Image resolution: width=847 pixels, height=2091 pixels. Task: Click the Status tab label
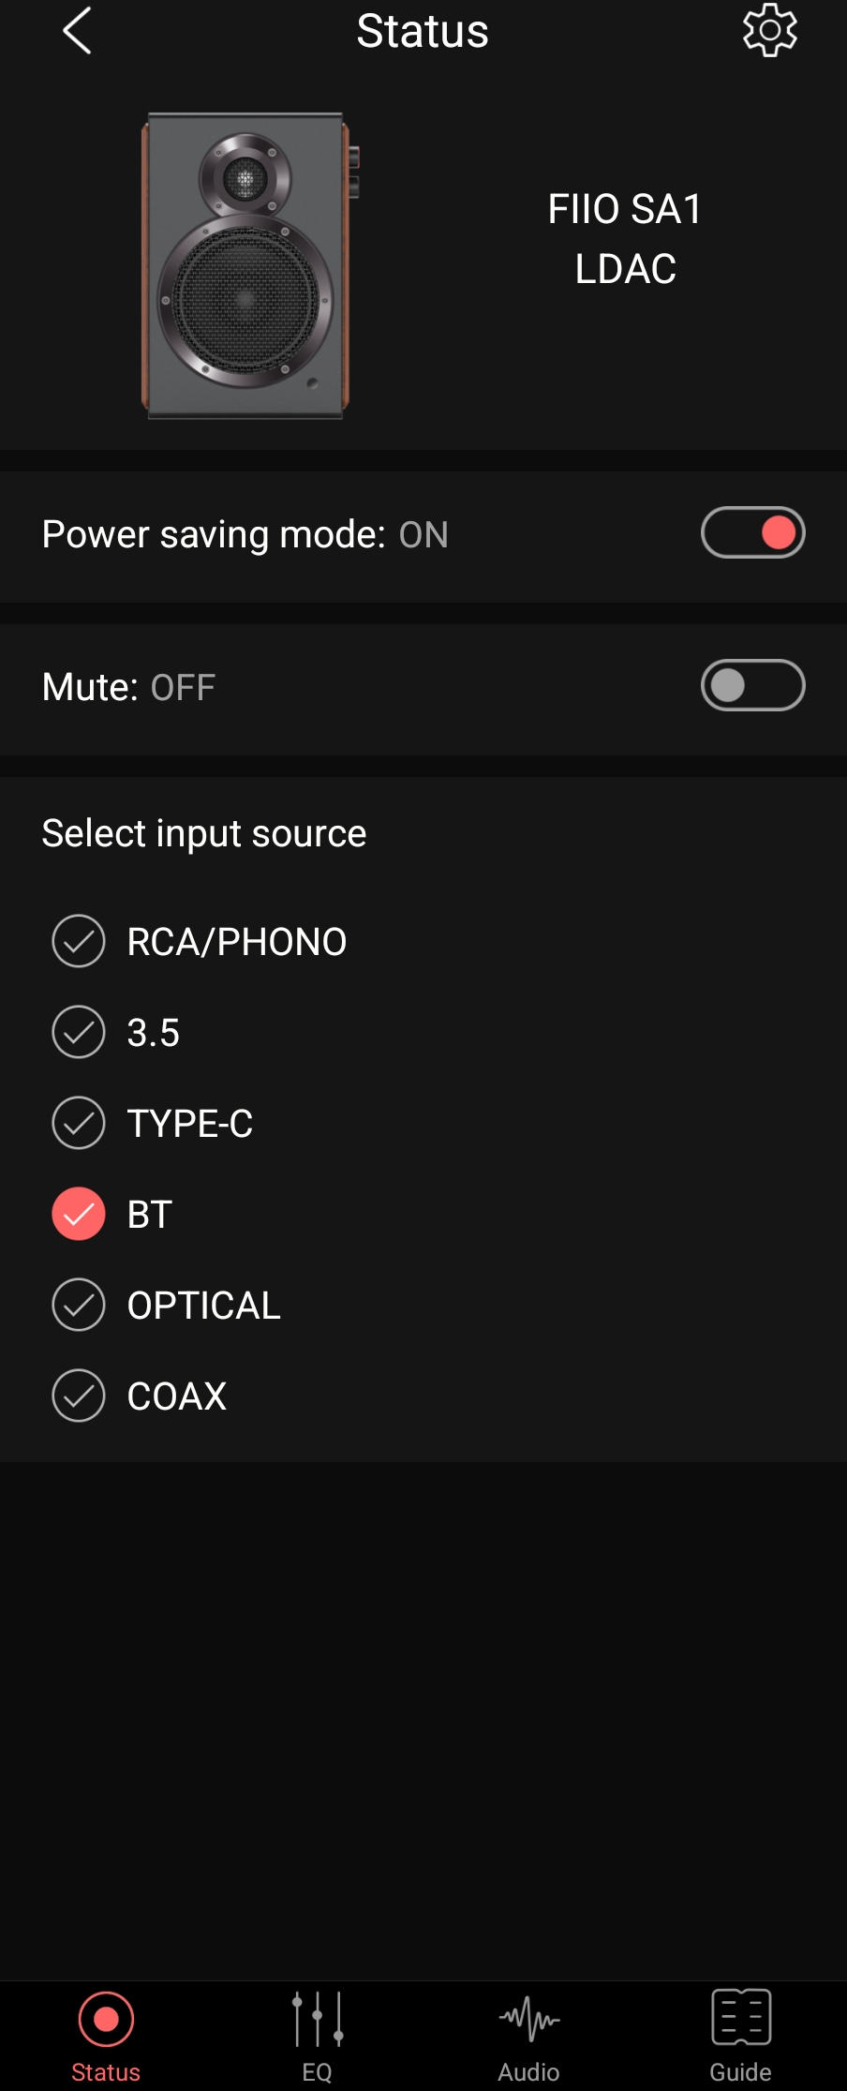click(x=106, y=2071)
